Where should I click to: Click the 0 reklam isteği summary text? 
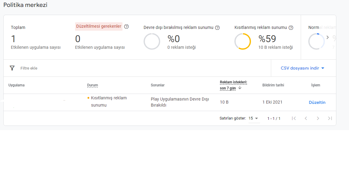(182, 47)
